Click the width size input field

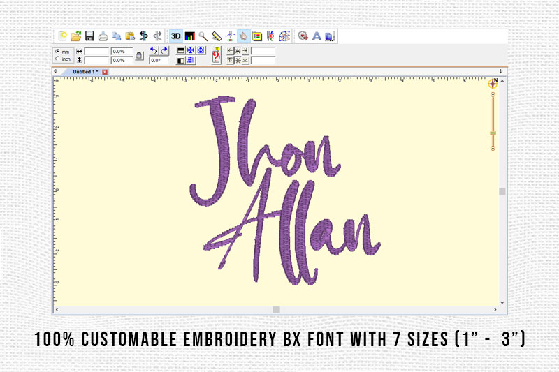tap(96, 52)
